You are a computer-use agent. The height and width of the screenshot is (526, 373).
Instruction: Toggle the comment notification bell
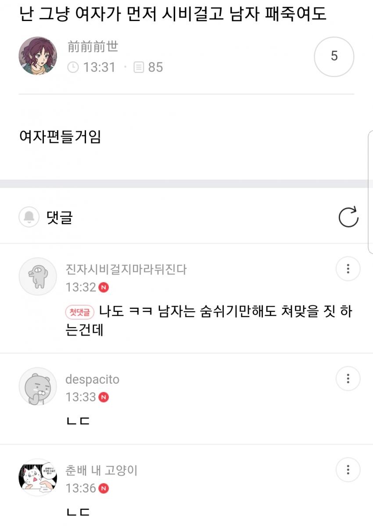pos(29,217)
